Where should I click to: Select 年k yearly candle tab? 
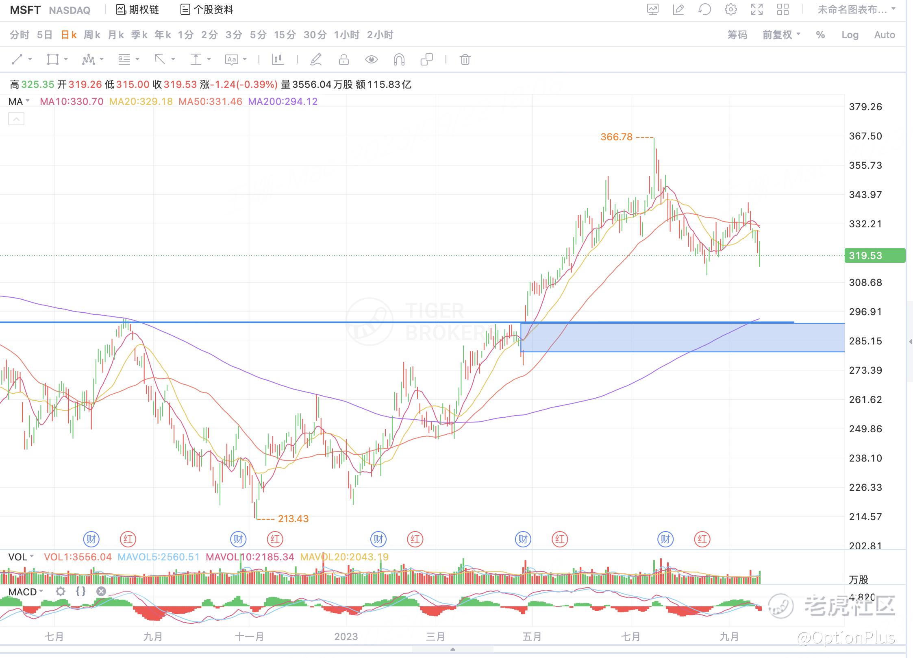click(163, 35)
